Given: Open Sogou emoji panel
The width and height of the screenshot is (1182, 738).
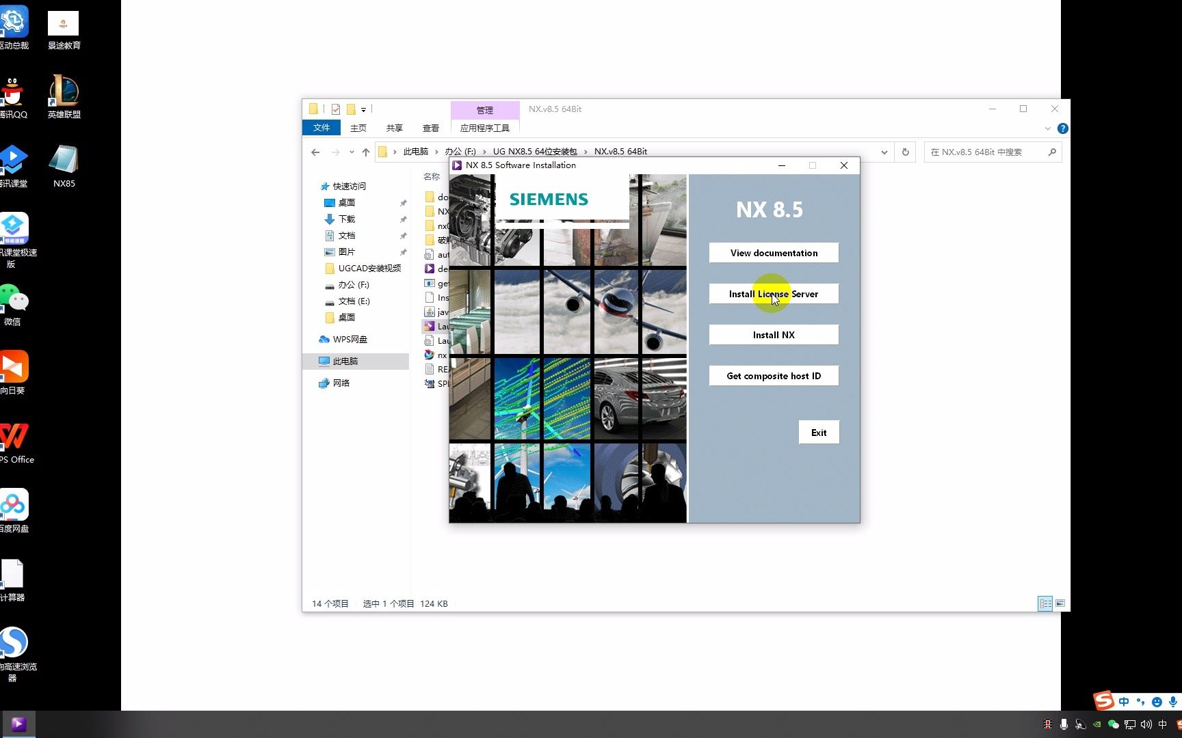Looking at the screenshot, I should point(1157,702).
